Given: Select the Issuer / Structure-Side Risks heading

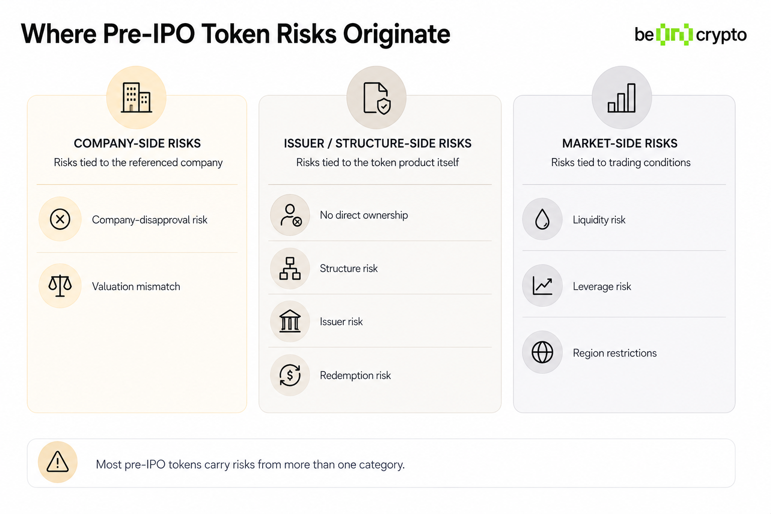Looking at the screenshot, I should click(x=377, y=144).
